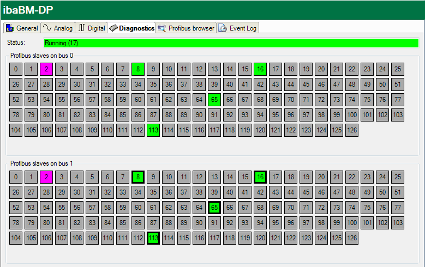Switch to the Analog tab
425x267 pixels.
click(58, 28)
